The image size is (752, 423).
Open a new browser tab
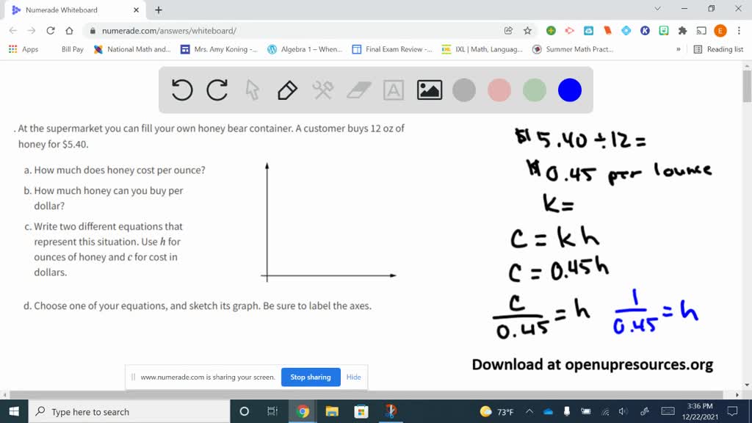tap(159, 10)
